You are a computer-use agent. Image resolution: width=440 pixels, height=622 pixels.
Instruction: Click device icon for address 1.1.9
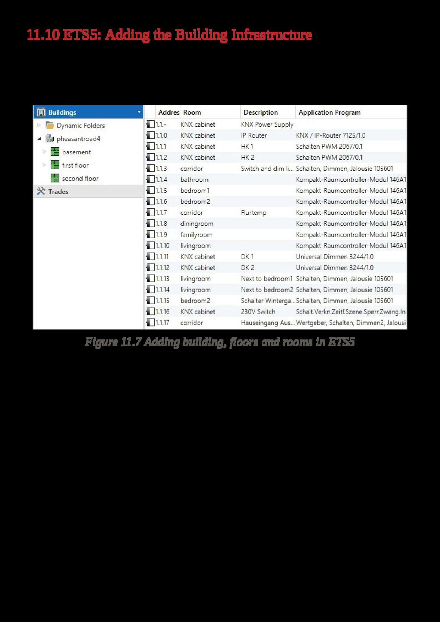[x=150, y=235]
